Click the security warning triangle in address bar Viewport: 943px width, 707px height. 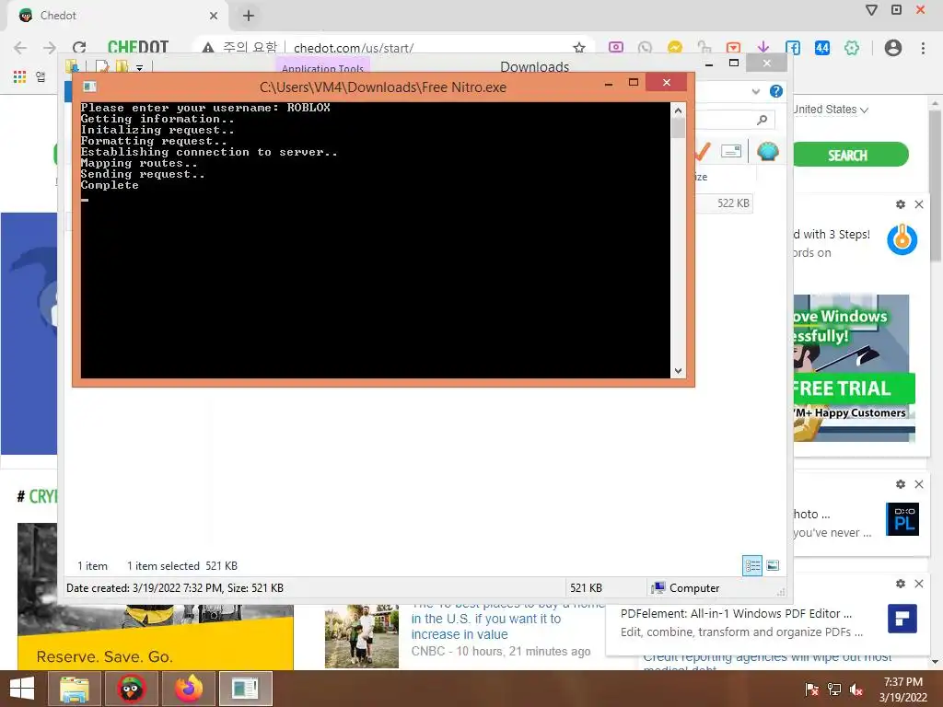208,48
